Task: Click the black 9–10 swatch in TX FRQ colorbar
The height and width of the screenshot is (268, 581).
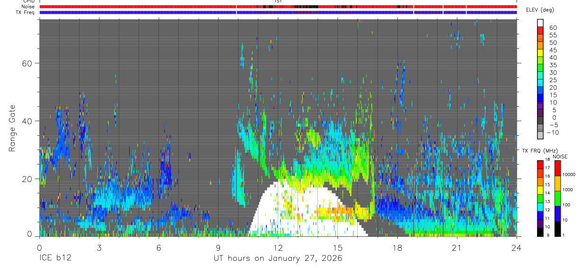Action: click(x=540, y=232)
